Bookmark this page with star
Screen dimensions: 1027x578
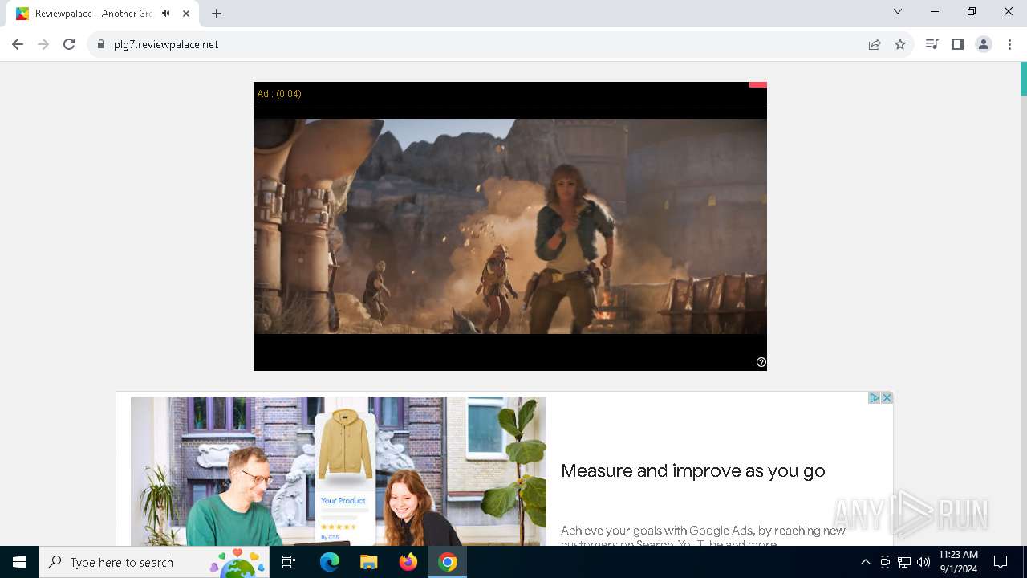pos(900,44)
